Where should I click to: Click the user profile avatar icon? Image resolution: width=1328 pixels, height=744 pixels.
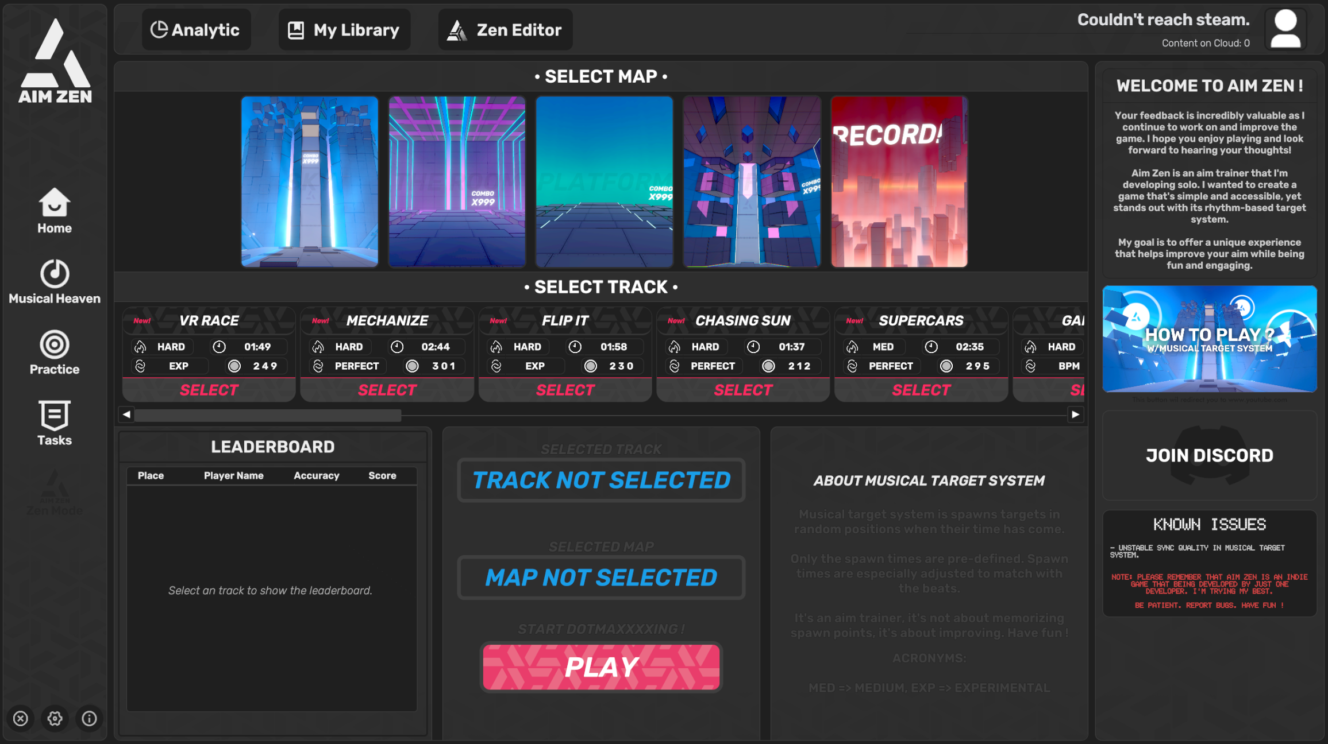1285,29
